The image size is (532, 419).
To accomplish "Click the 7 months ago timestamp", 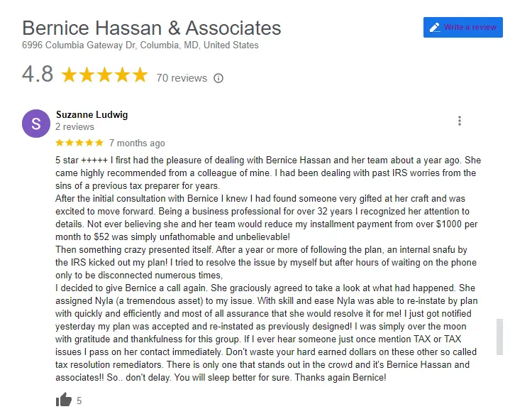I will pyautogui.click(x=137, y=143).
